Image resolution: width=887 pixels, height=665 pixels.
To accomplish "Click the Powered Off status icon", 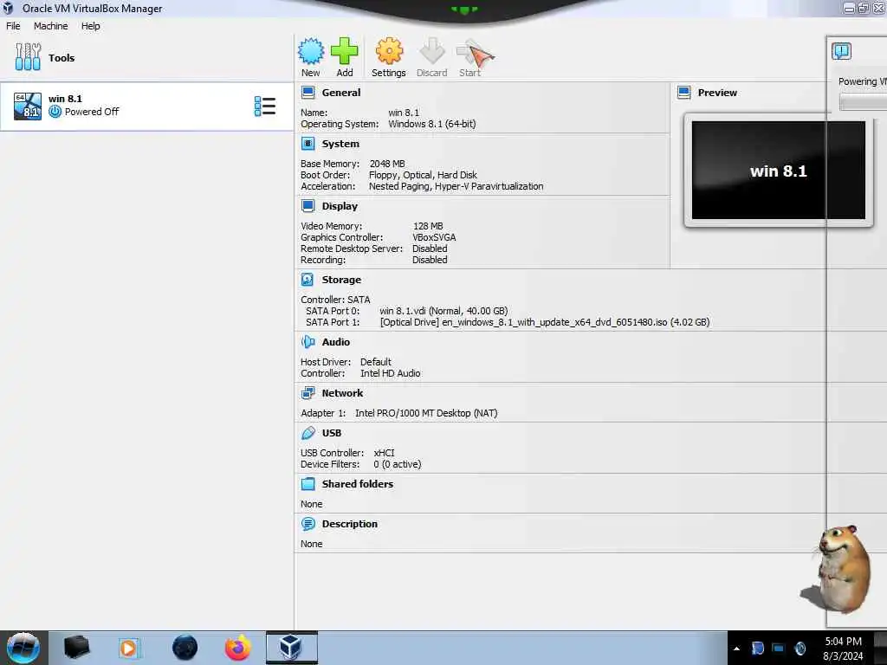I will (x=55, y=112).
